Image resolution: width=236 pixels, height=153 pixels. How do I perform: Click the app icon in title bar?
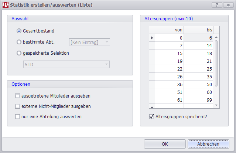(5, 5)
